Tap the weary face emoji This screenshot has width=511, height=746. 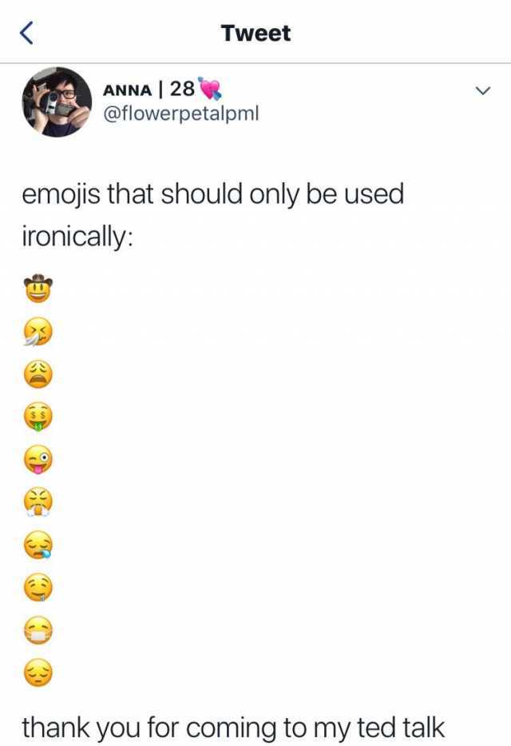(x=38, y=373)
